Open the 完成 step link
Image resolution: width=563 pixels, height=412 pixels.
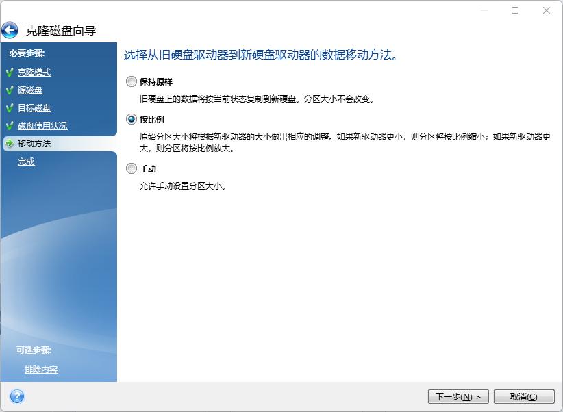click(x=25, y=161)
